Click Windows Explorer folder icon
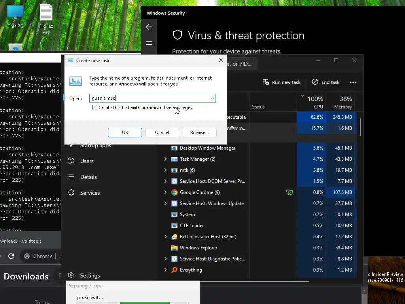Image resolution: width=405 pixels, height=304 pixels. (x=174, y=248)
